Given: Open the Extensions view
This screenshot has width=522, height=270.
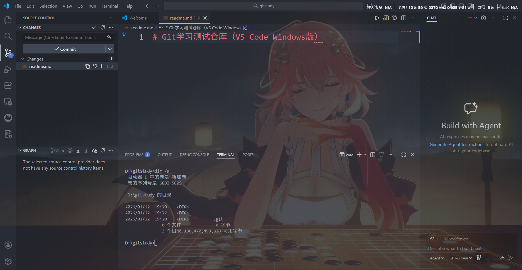Looking at the screenshot, I should [x=8, y=85].
